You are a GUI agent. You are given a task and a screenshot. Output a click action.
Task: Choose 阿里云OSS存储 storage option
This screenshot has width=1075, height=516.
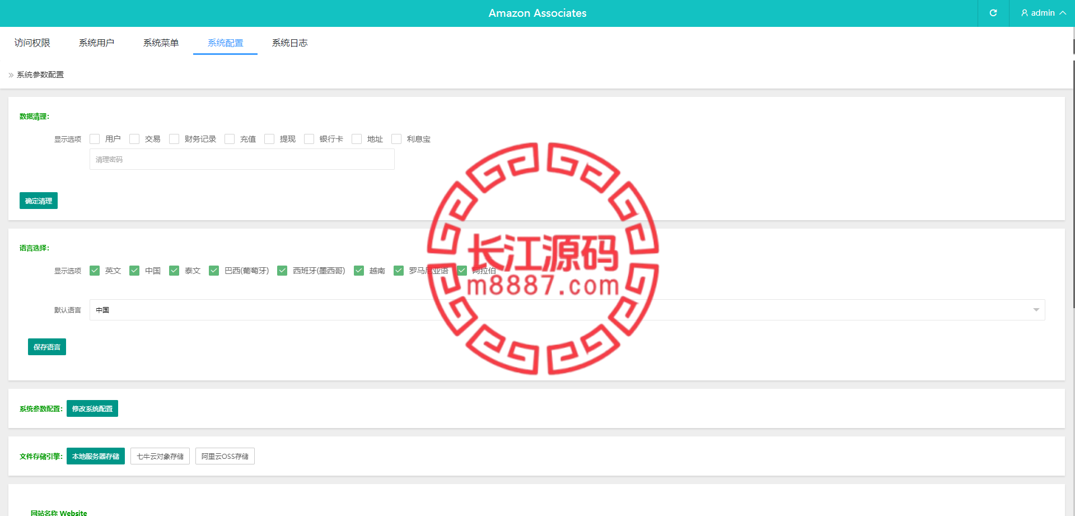point(225,456)
